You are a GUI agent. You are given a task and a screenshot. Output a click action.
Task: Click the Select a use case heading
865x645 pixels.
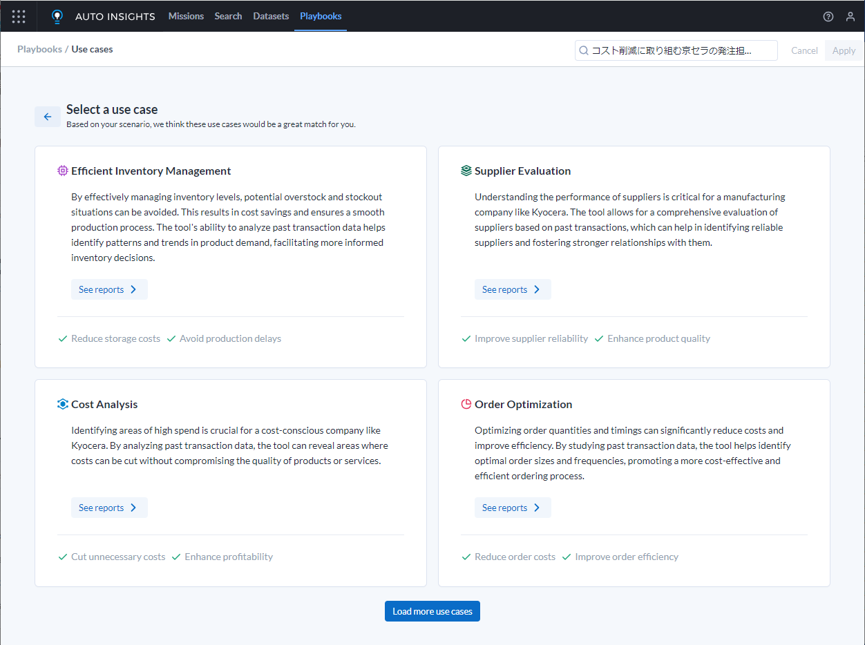pyautogui.click(x=112, y=109)
